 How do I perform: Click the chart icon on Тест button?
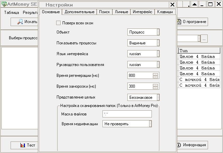[x=22, y=145]
